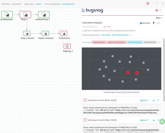Expand the bugsnag panel with expand icon
Image resolution: width=165 pixels, height=133 pixels.
click(161, 10)
